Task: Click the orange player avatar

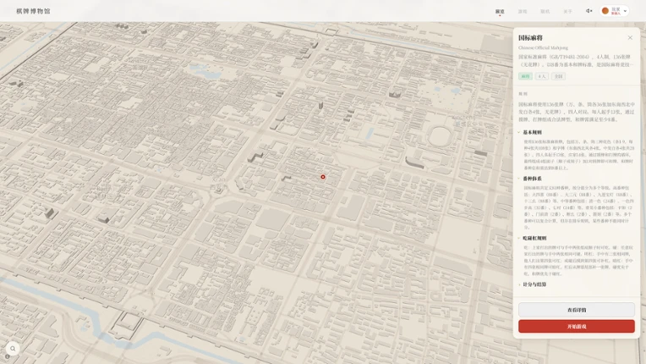Action: tap(605, 11)
